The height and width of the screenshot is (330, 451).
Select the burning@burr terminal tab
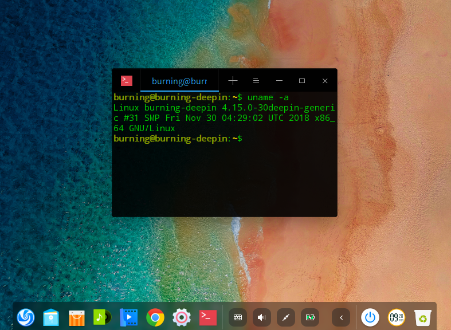(x=179, y=81)
